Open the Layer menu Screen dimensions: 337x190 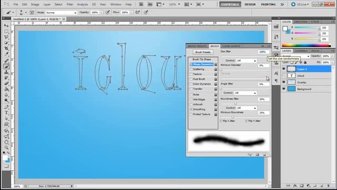[x=47, y=4]
